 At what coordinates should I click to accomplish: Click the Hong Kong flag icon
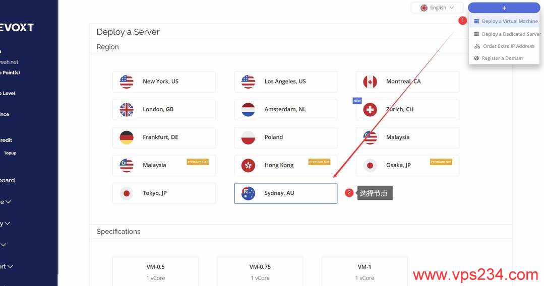pos(248,165)
